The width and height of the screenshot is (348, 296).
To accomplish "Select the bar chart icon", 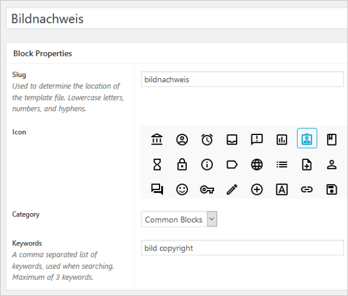I will pos(282,140).
